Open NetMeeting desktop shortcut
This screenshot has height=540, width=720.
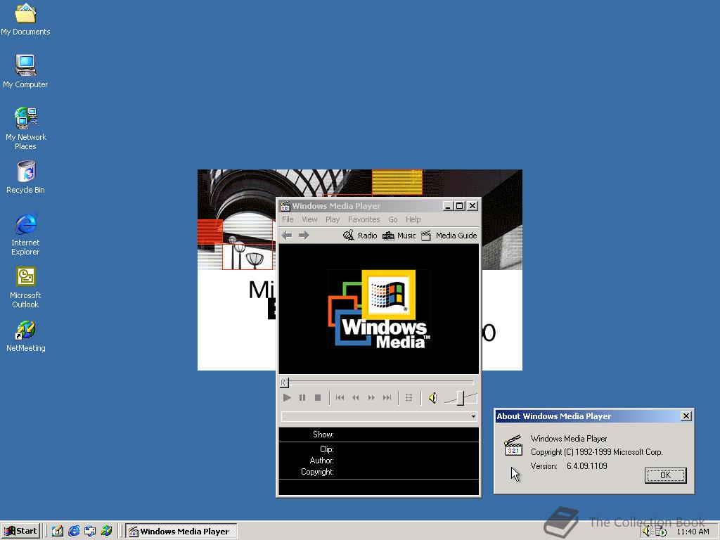26,336
